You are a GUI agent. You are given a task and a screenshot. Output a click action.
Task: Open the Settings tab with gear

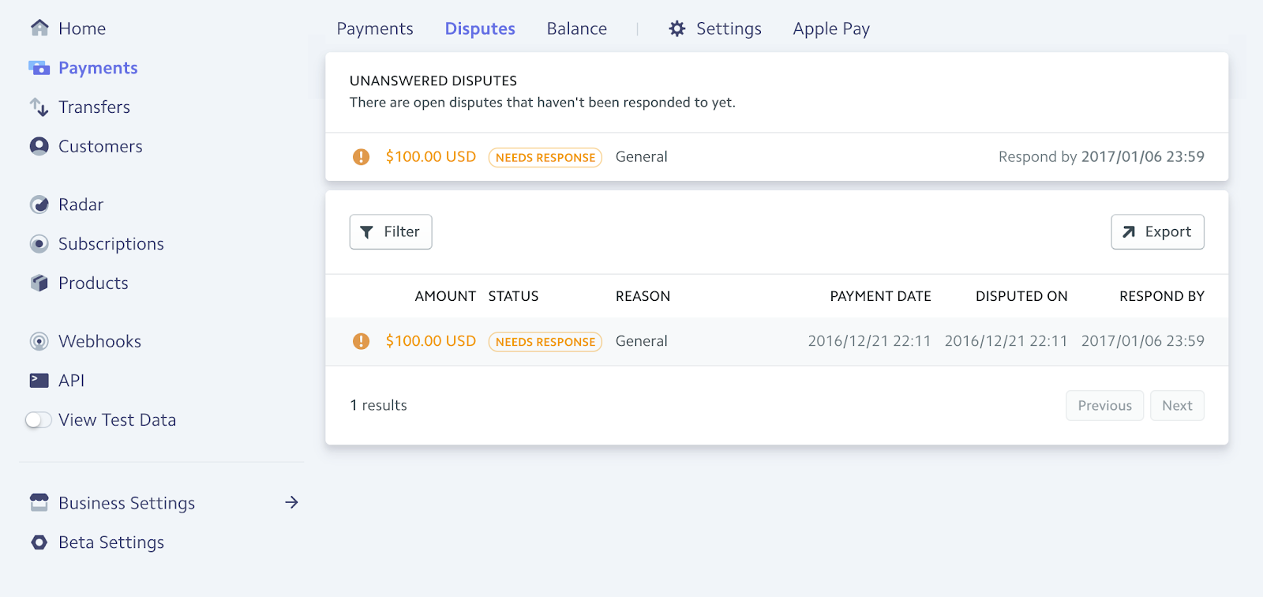[715, 29]
